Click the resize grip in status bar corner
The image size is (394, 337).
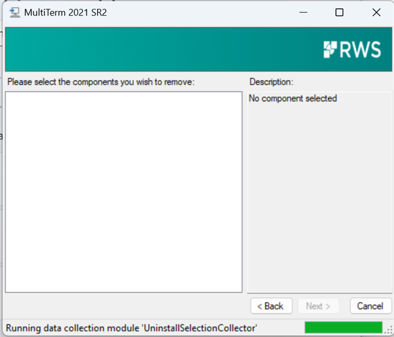point(389,331)
